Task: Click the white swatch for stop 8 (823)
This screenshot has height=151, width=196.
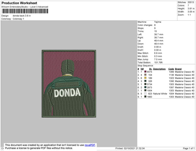Action: pos(145,93)
